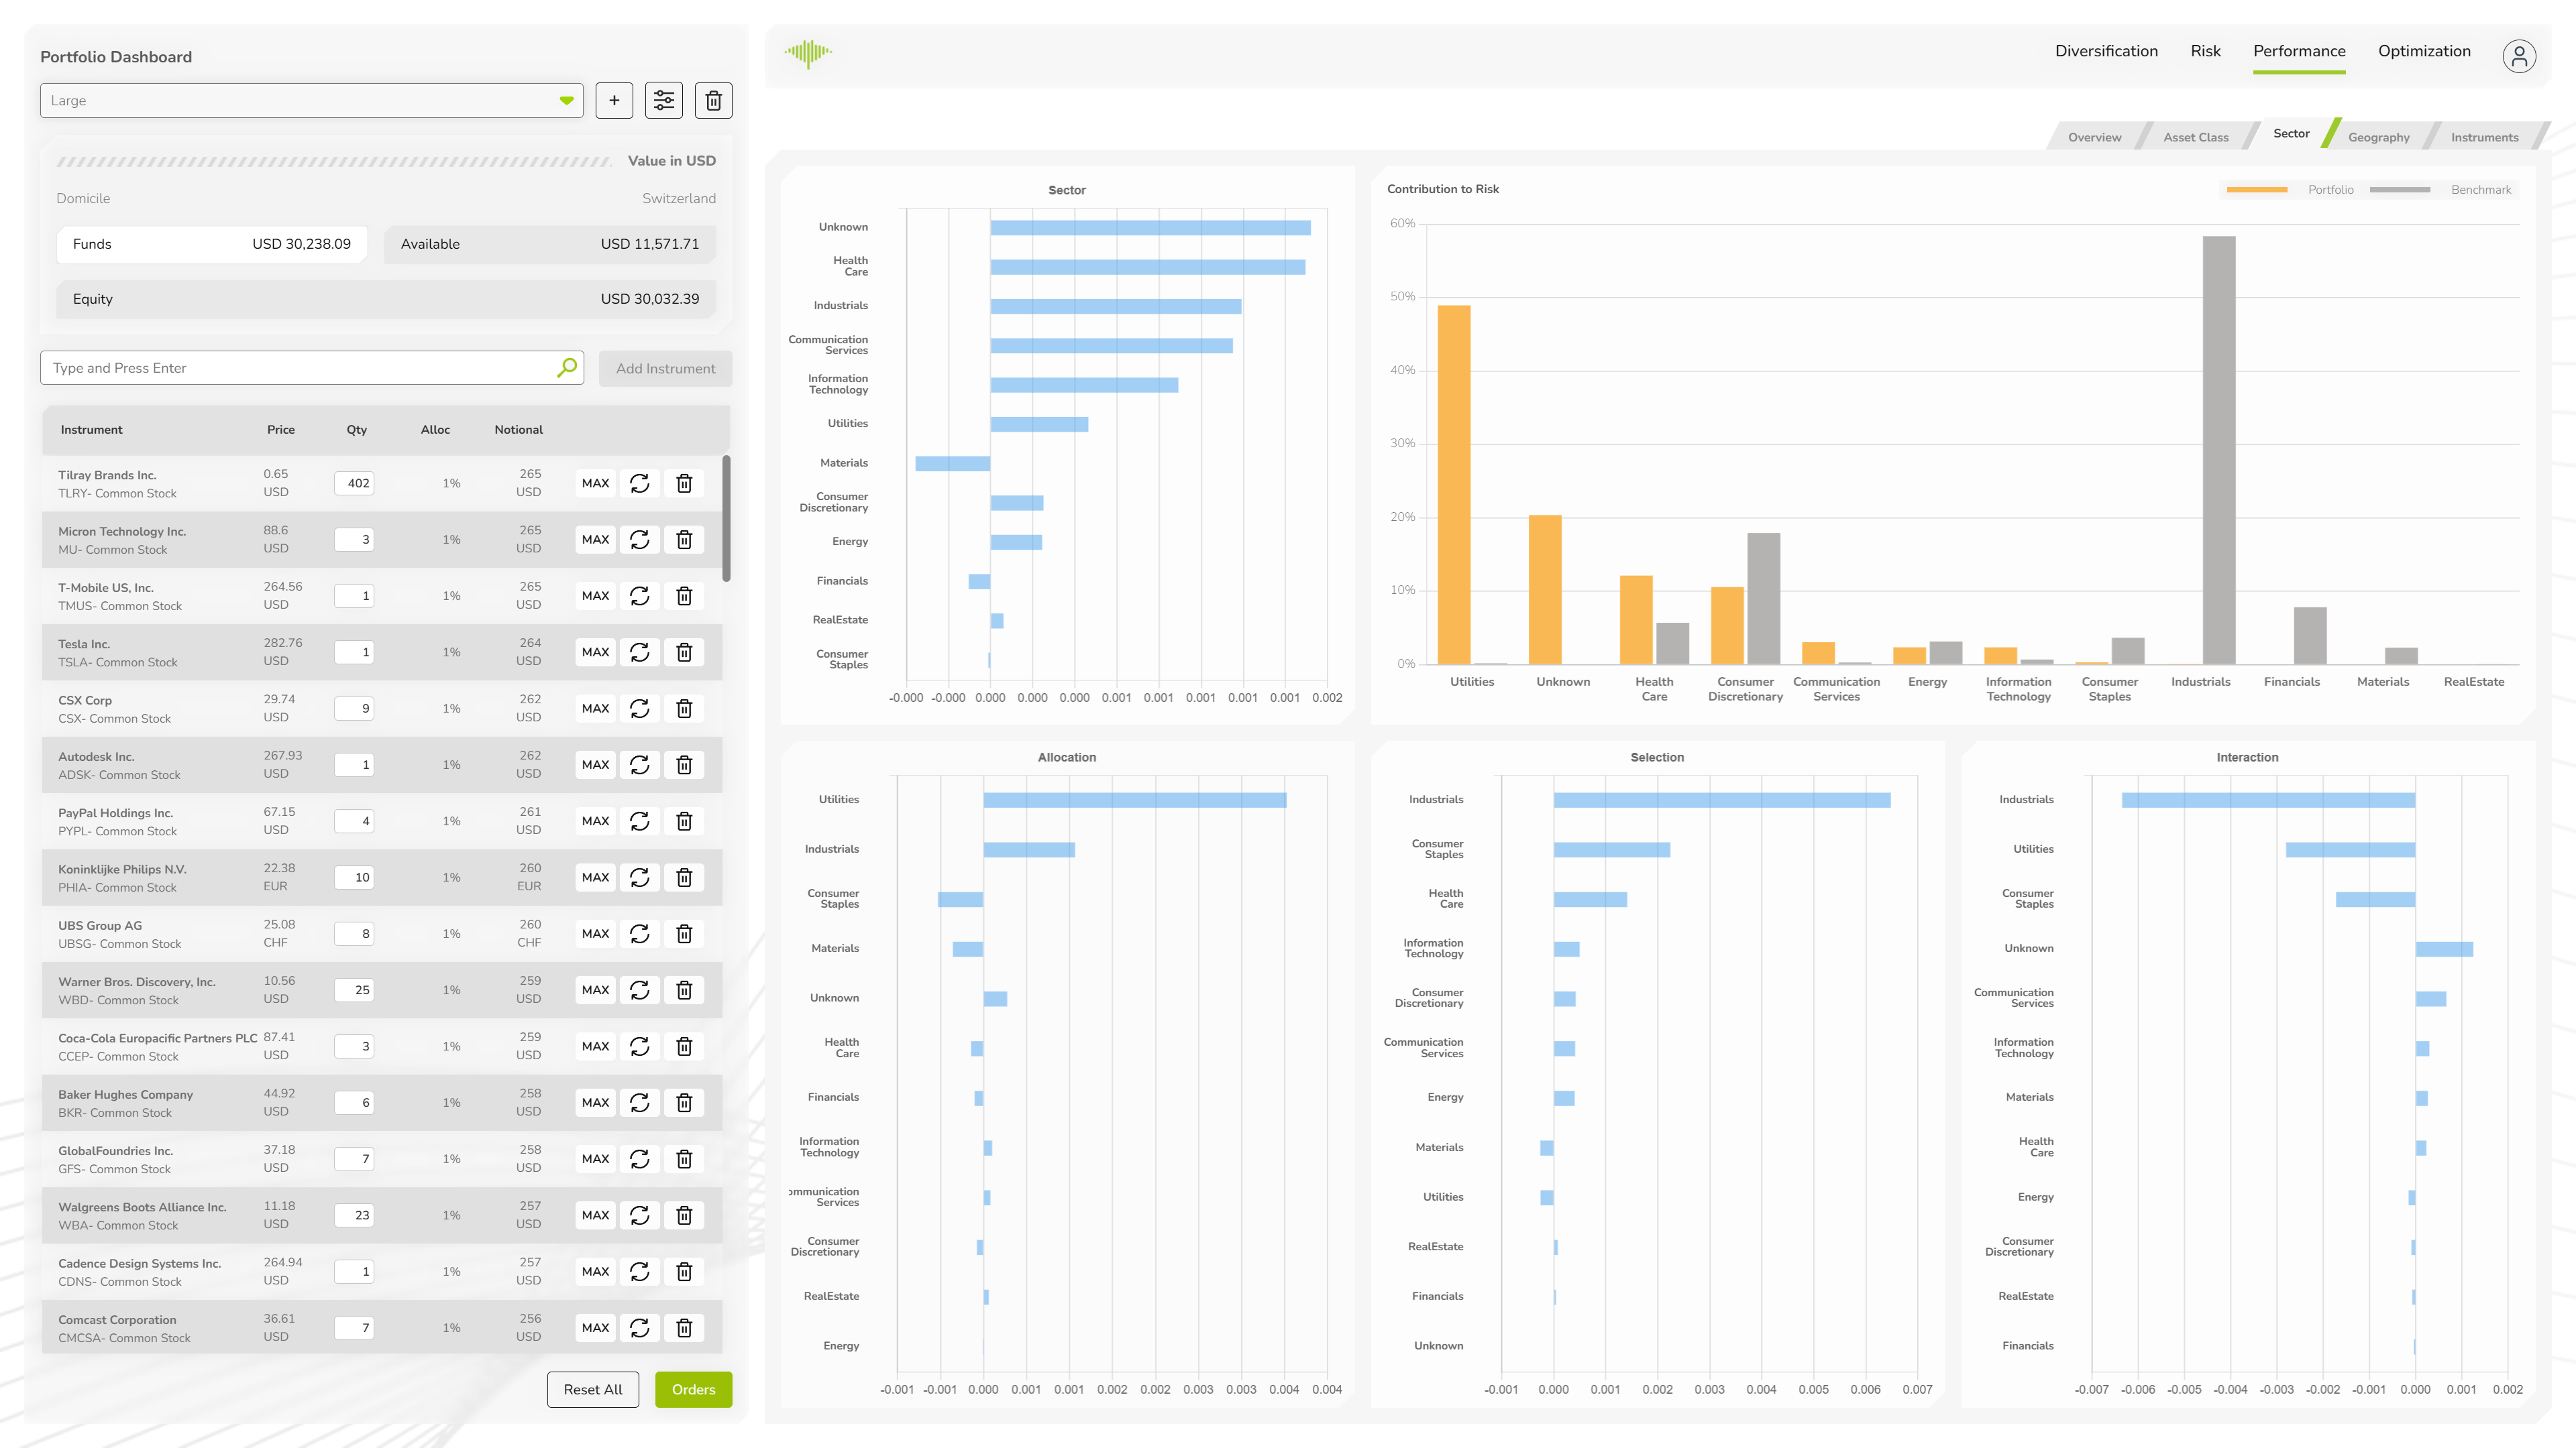Toggle the Portfolio legend series

click(2329, 190)
